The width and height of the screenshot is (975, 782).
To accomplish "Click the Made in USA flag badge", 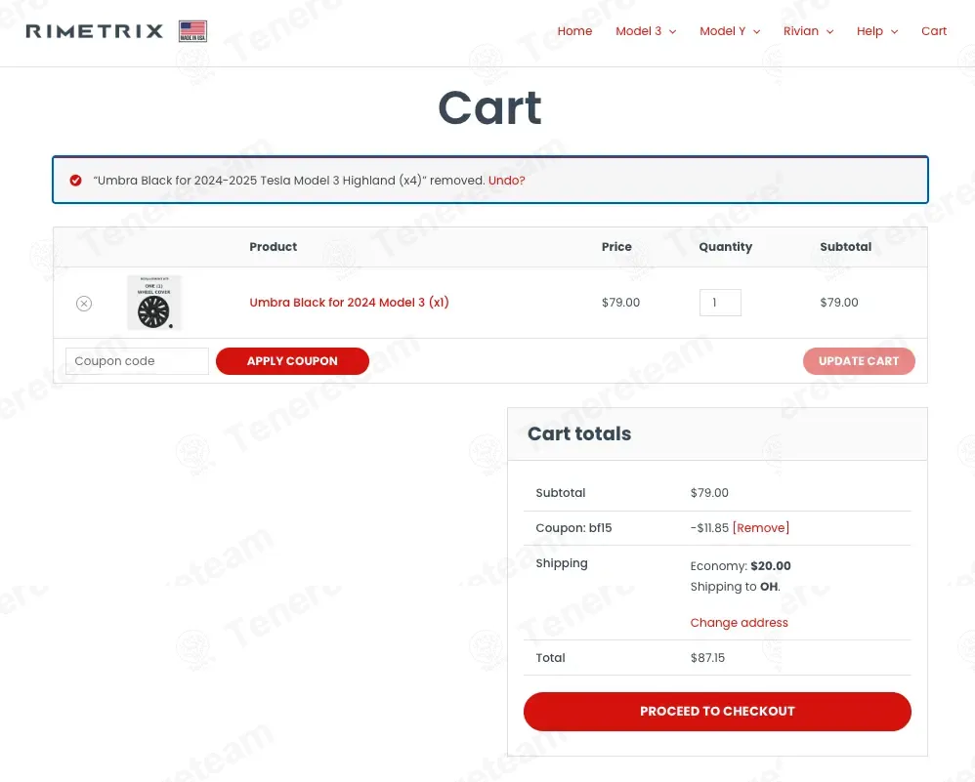I will [x=192, y=31].
